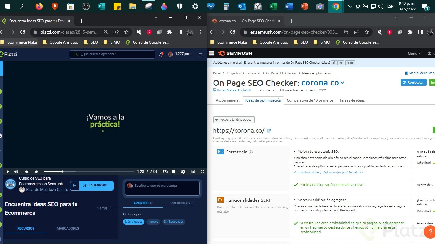This screenshot has width=435, height=244.
Task: Open the MARCADORES tab
Action: tap(68, 228)
